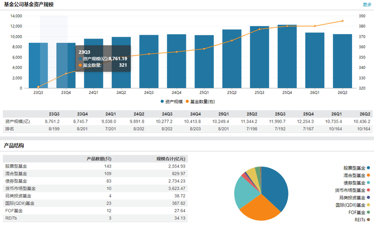The width and height of the screenshot is (374, 231).
Task: Click the 货币市场型基金 red legend marker
Action: 369,190
